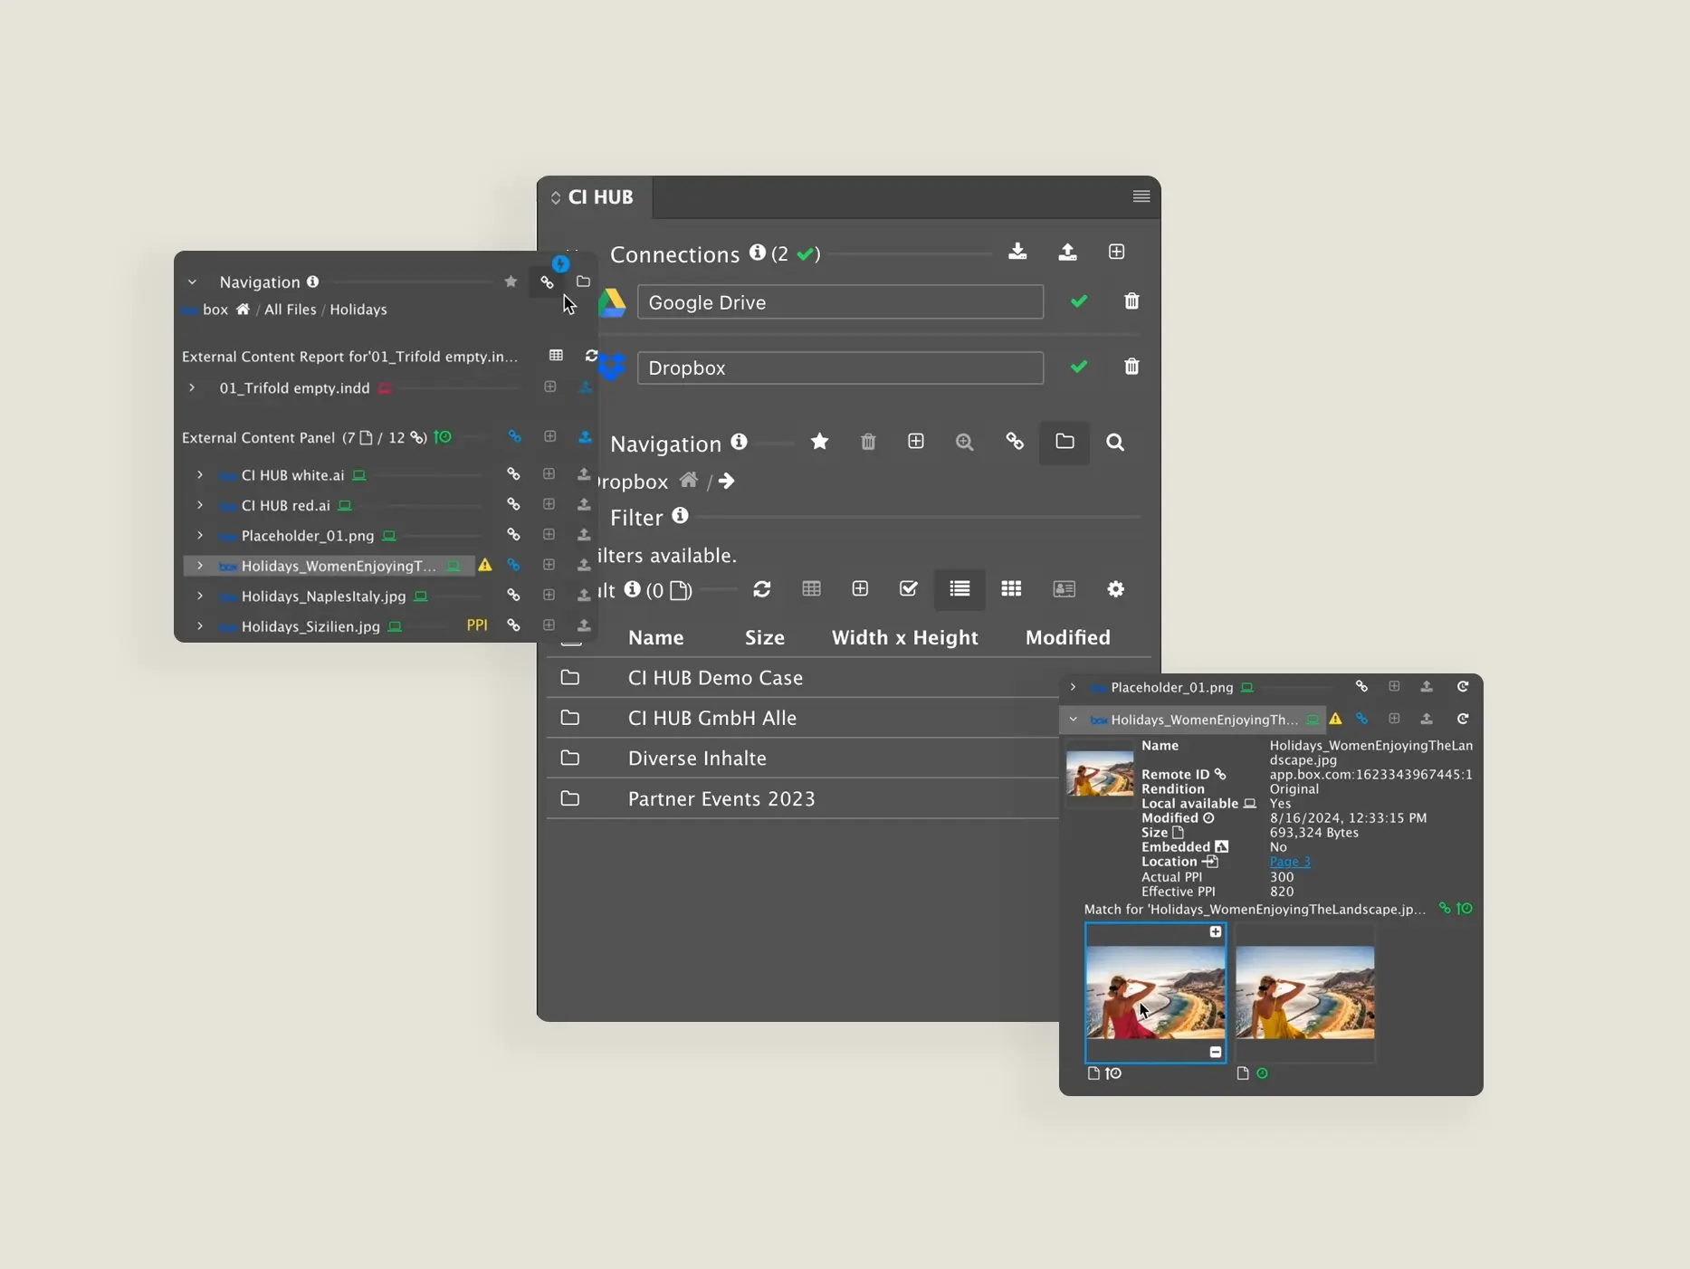Refresh the result list

coord(762,589)
